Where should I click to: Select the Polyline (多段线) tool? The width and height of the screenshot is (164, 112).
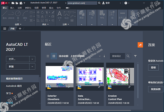[x=11, y=15]
